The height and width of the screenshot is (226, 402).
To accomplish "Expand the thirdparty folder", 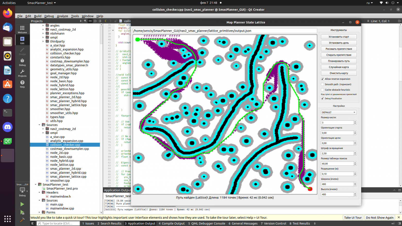I will click(x=43, y=41).
